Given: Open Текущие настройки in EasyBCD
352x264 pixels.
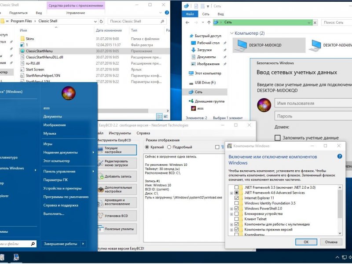Looking at the screenshot, I should 117,150.
